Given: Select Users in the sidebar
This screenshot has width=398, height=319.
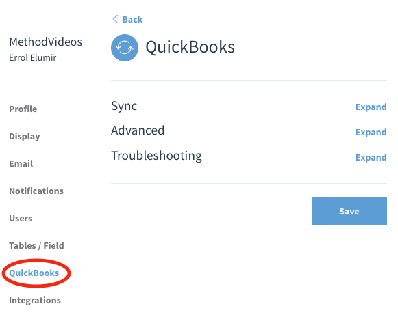Looking at the screenshot, I should [x=21, y=219].
